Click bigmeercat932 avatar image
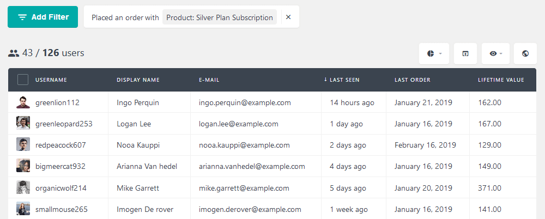Viewport: 545px width, 219px height. coord(23,166)
